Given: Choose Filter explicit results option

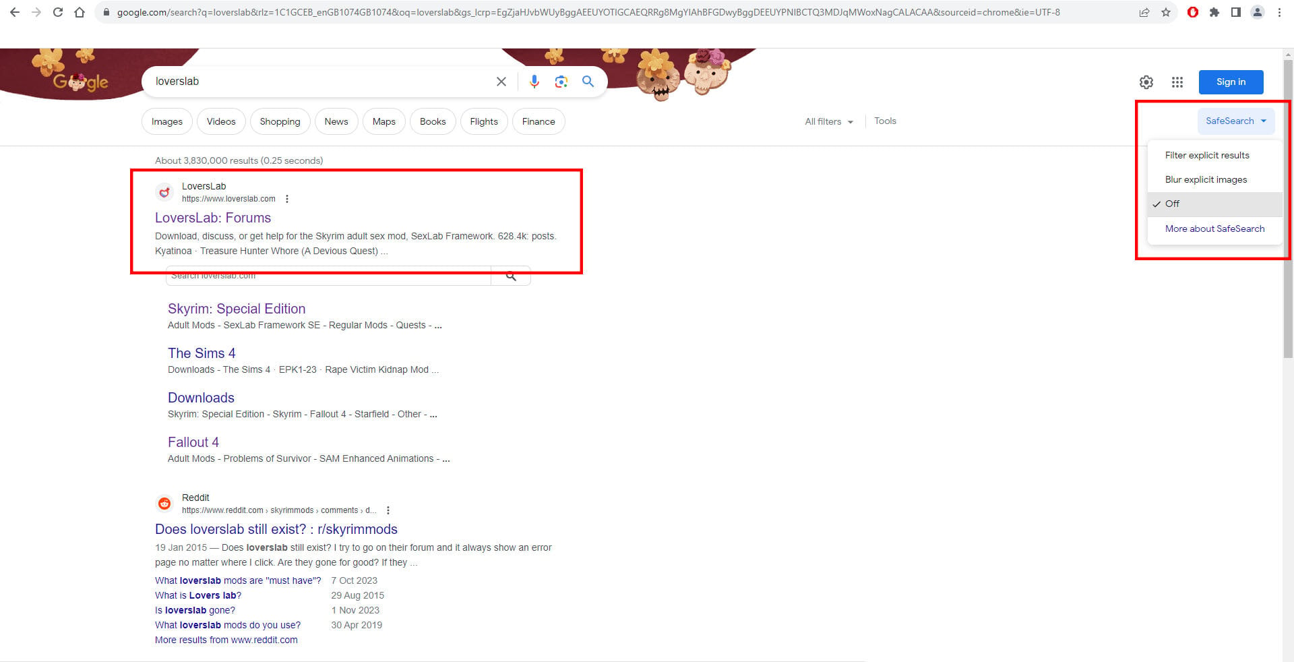Looking at the screenshot, I should click(x=1214, y=155).
